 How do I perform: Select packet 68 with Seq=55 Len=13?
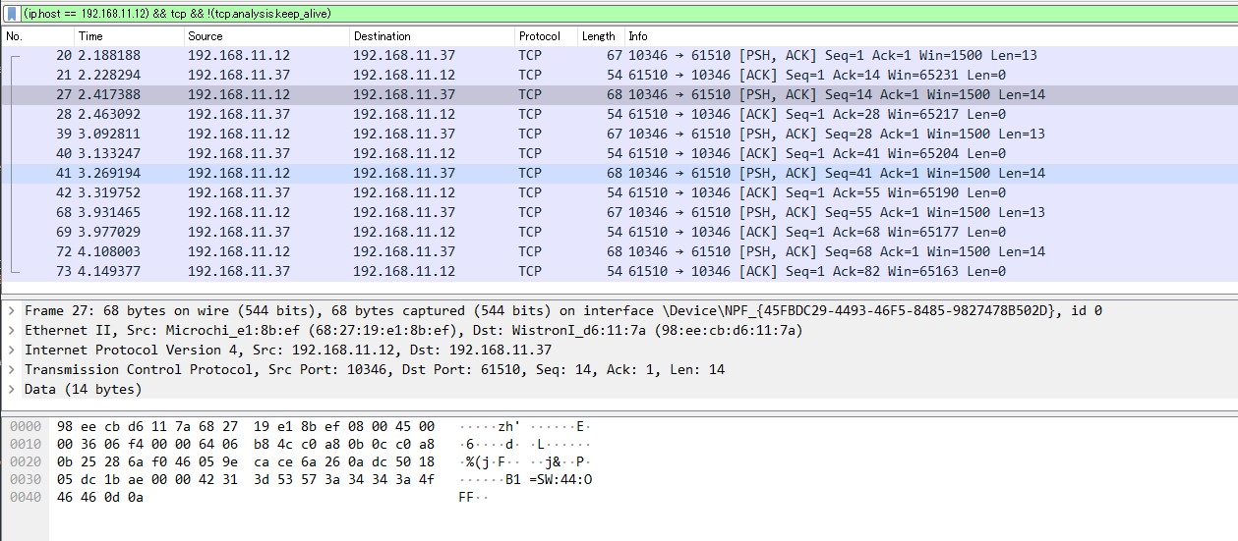coord(393,213)
